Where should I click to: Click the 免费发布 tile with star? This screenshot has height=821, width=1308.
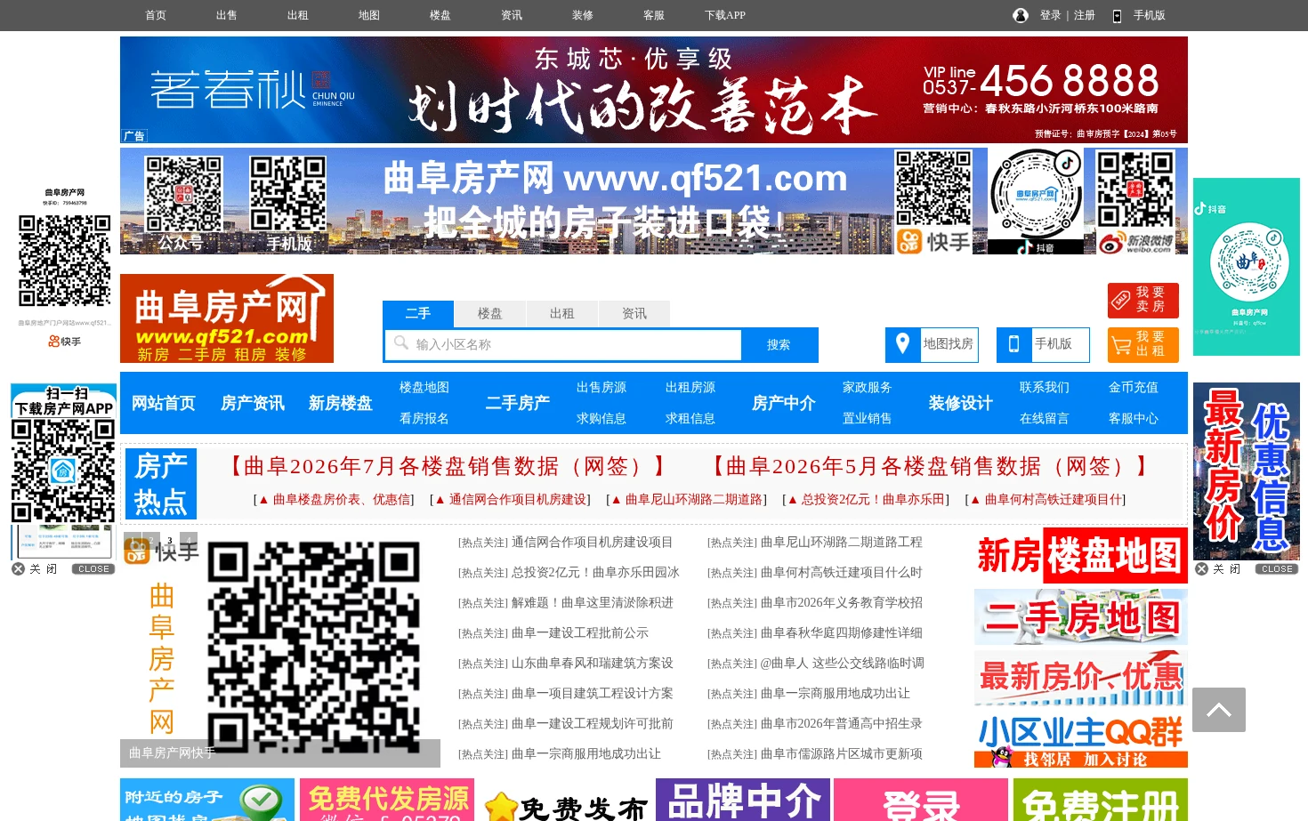pyautogui.click(x=565, y=800)
